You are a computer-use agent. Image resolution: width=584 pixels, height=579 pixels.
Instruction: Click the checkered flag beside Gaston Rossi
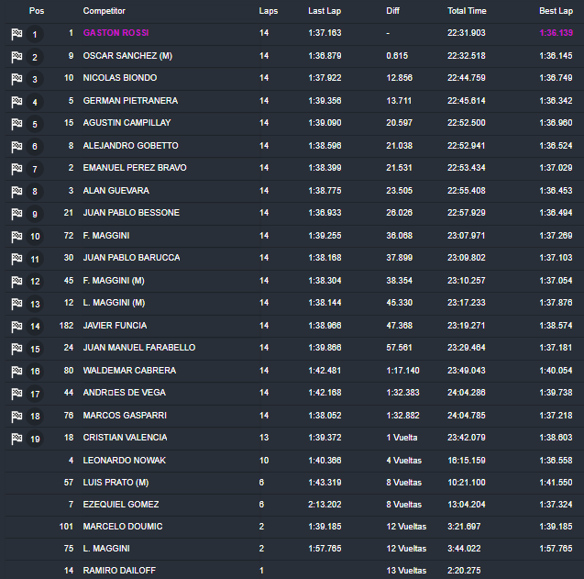[17, 34]
